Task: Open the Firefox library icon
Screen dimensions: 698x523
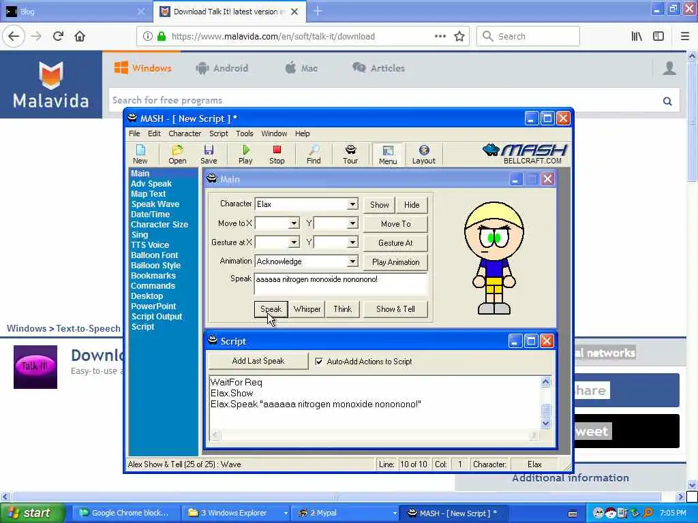Action: tap(637, 36)
